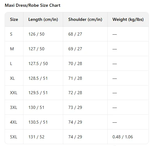Click the 68 / 27 shoulder cell
152x146 pixels.
point(75,34)
